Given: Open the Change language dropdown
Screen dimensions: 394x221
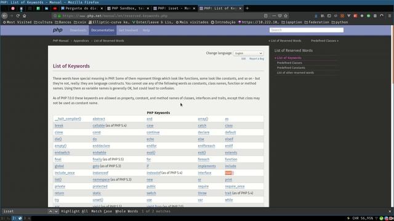Looking at the screenshot, I should pyautogui.click(x=248, y=53).
